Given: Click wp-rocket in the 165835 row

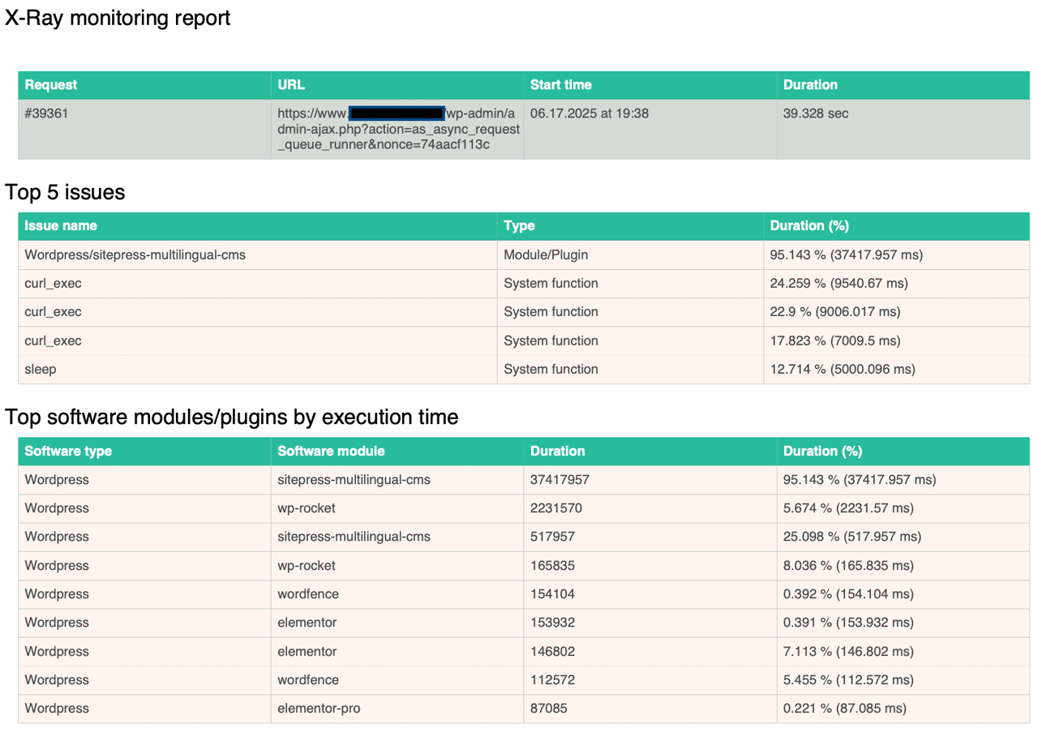Looking at the screenshot, I should (x=307, y=566).
